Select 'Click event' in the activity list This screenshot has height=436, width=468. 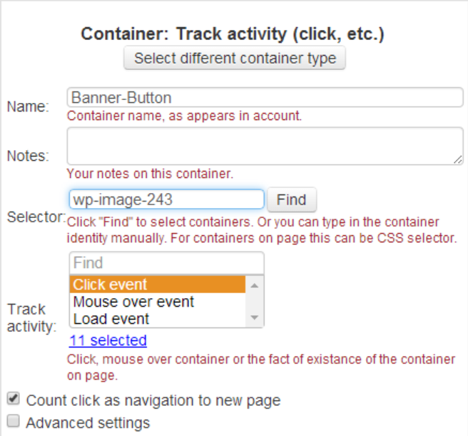157,284
